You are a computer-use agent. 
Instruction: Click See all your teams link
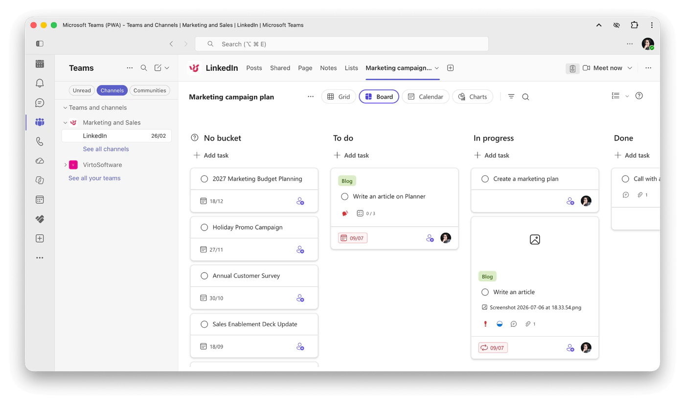click(94, 178)
